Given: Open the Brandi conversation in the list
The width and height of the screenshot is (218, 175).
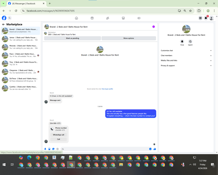Looking at the screenshot, I should [20, 31].
